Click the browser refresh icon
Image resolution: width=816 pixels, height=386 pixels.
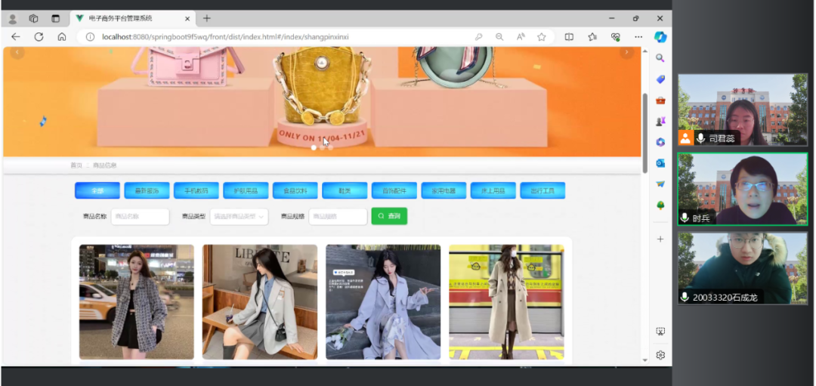(x=39, y=36)
